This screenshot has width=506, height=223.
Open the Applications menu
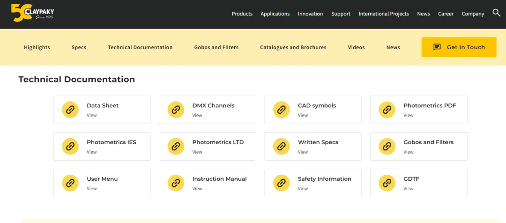(275, 14)
